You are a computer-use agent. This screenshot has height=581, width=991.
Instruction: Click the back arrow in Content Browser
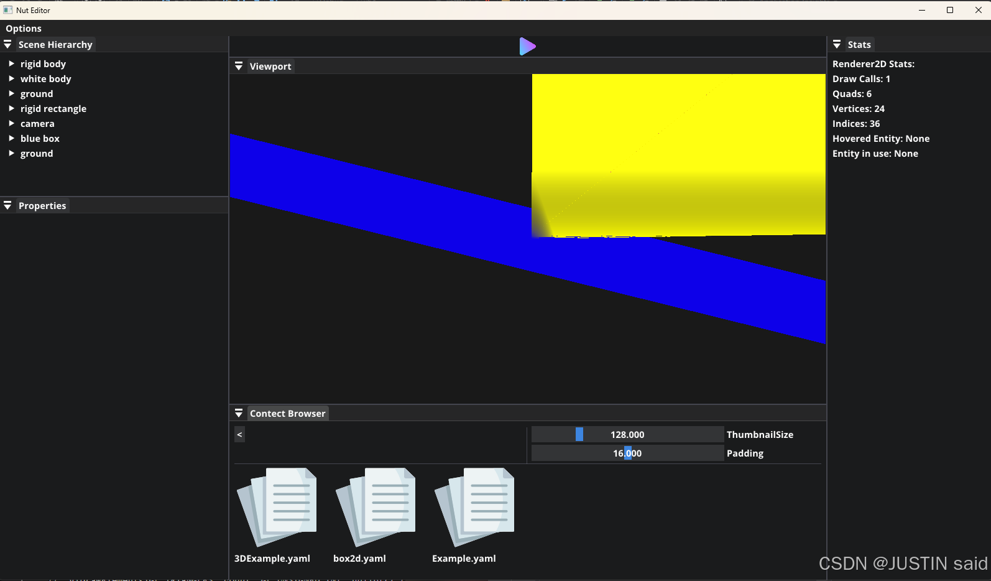(x=239, y=434)
